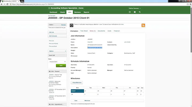Open the Client 01 link
192x107 pixels.
[x=90, y=42]
